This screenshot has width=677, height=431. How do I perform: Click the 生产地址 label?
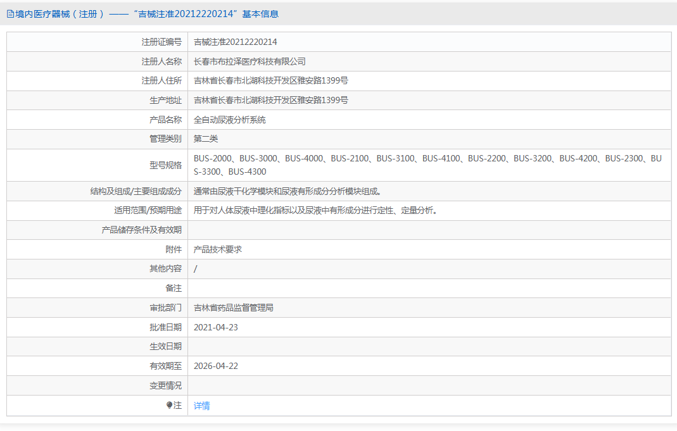(165, 101)
